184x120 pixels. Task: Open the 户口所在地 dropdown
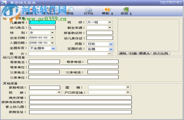click(x=128, y=93)
